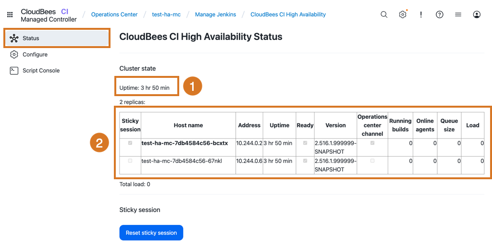492x247 pixels.
Task: Open the apps grid menu icon
Action: pyautogui.click(x=10, y=15)
